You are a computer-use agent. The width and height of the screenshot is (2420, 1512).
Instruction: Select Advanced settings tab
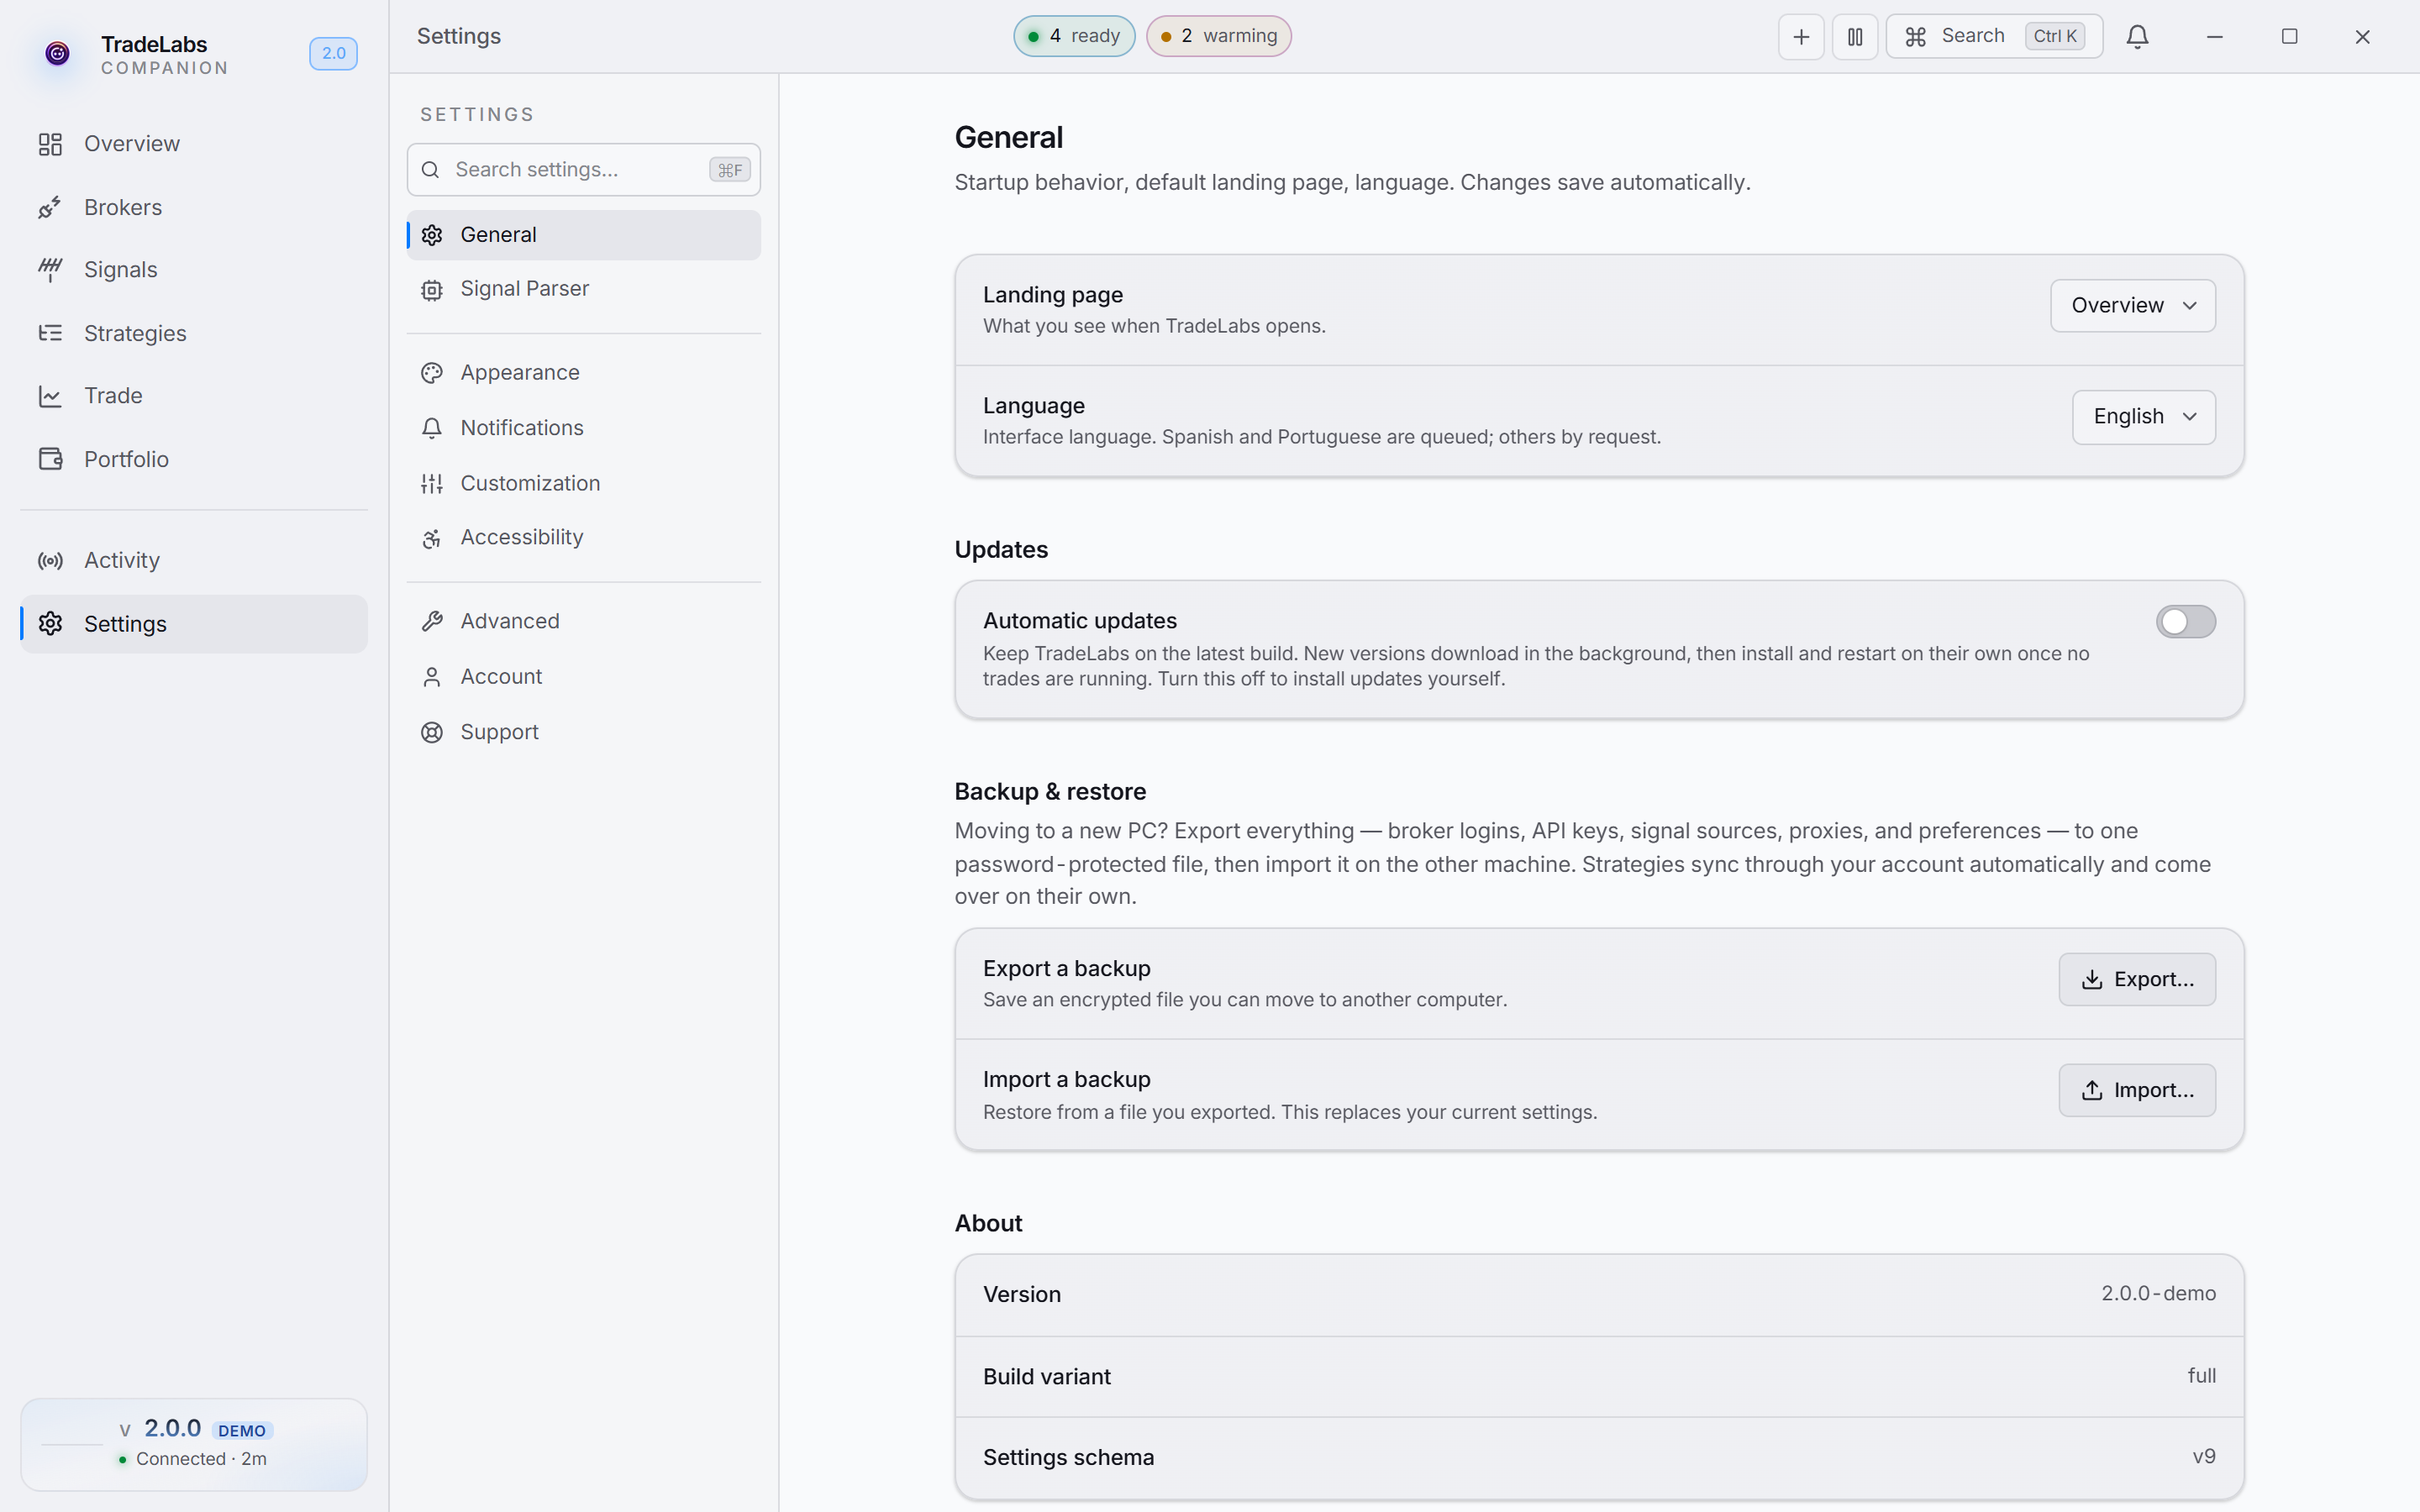583,621
